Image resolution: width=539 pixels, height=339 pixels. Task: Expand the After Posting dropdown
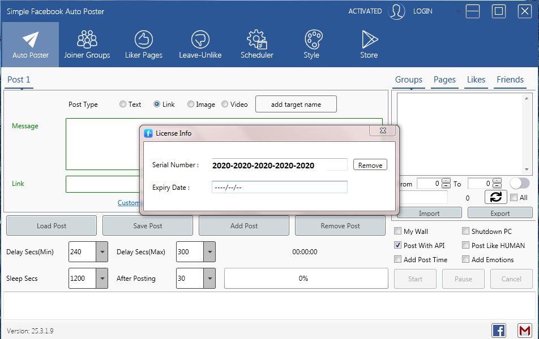point(209,279)
